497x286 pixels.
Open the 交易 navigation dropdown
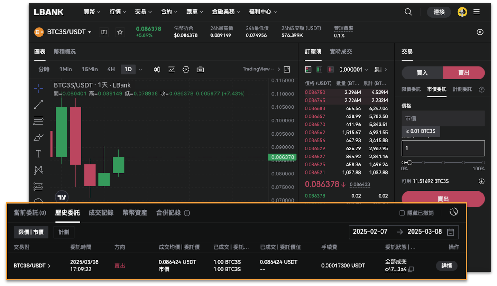pos(143,12)
